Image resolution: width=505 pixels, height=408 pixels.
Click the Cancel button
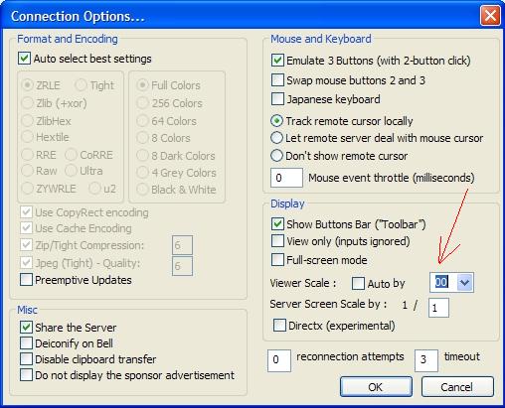click(x=457, y=386)
